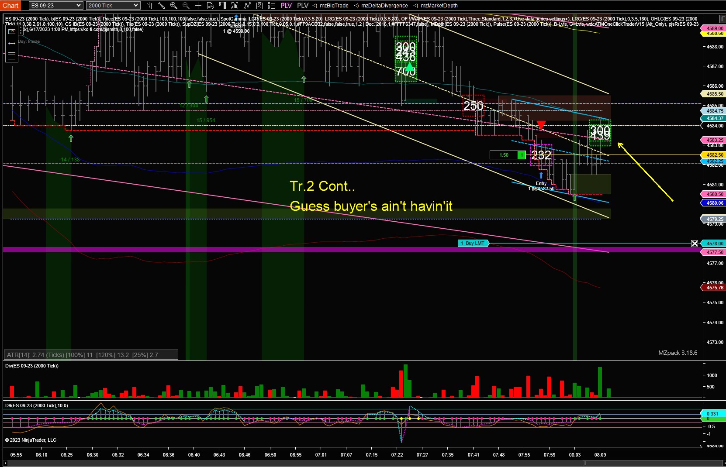Viewport: 726px width, 467px height.
Task: Click the pink 4589.00 price marker
Action: [x=713, y=28]
